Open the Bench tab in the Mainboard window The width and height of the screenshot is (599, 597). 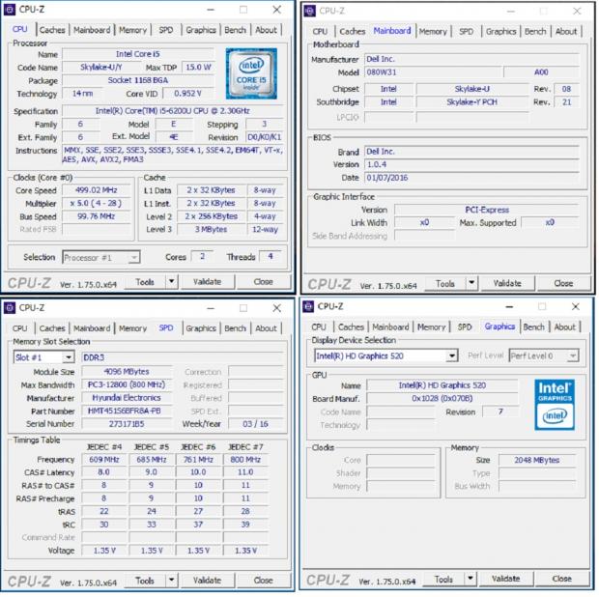[x=534, y=31]
